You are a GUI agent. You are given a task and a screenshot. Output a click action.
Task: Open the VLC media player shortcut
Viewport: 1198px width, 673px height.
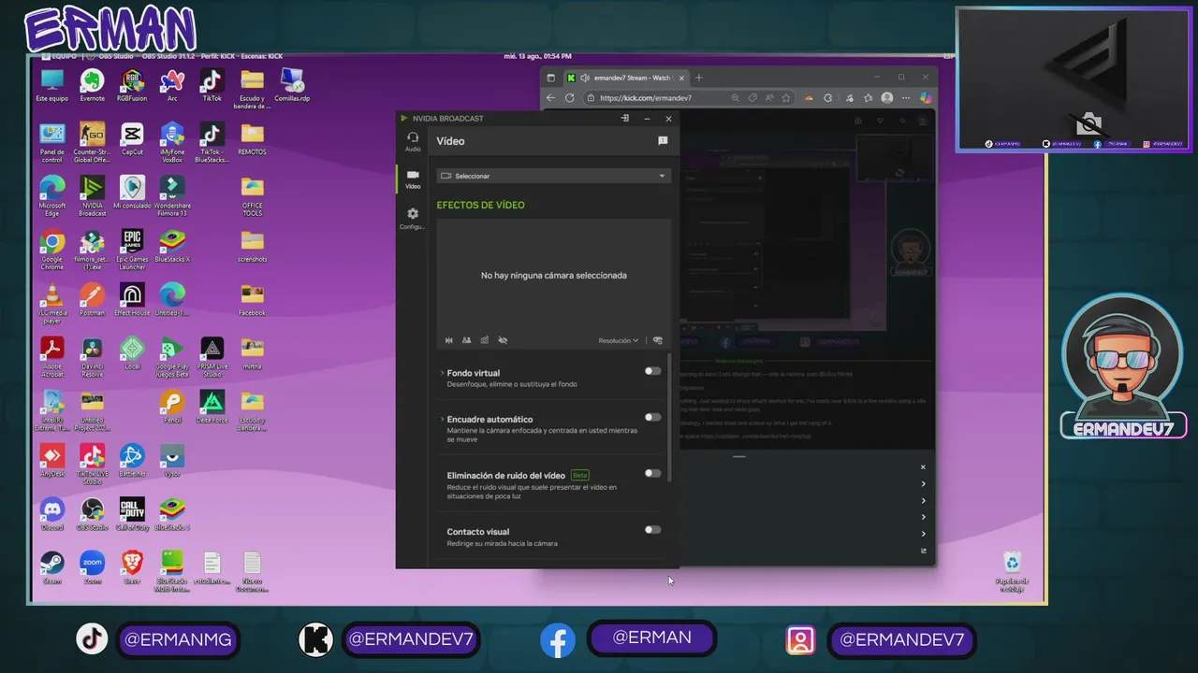(x=51, y=303)
